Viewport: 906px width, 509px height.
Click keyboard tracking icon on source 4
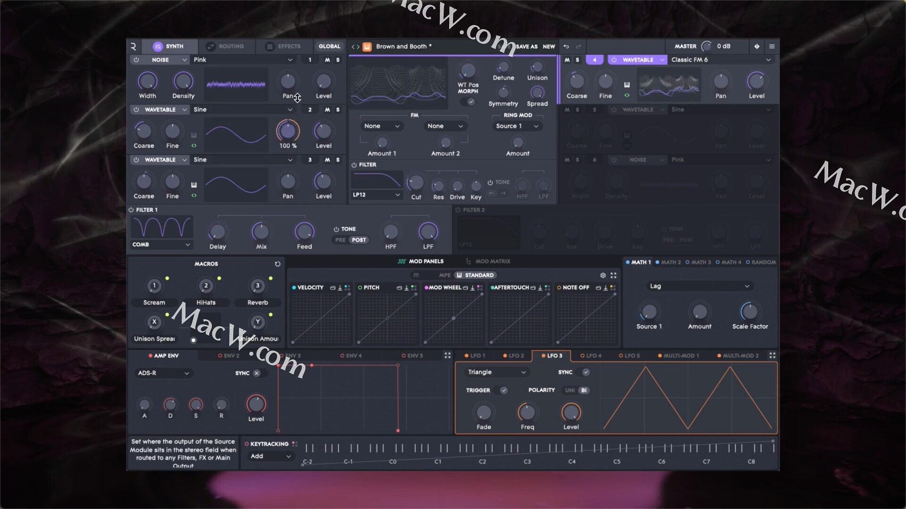627,85
